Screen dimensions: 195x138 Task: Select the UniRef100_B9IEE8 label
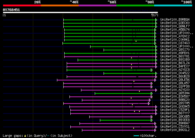coord(175,120)
